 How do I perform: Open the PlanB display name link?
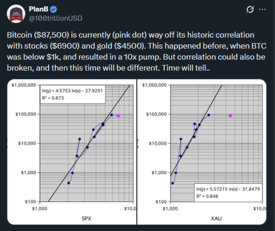coord(38,9)
